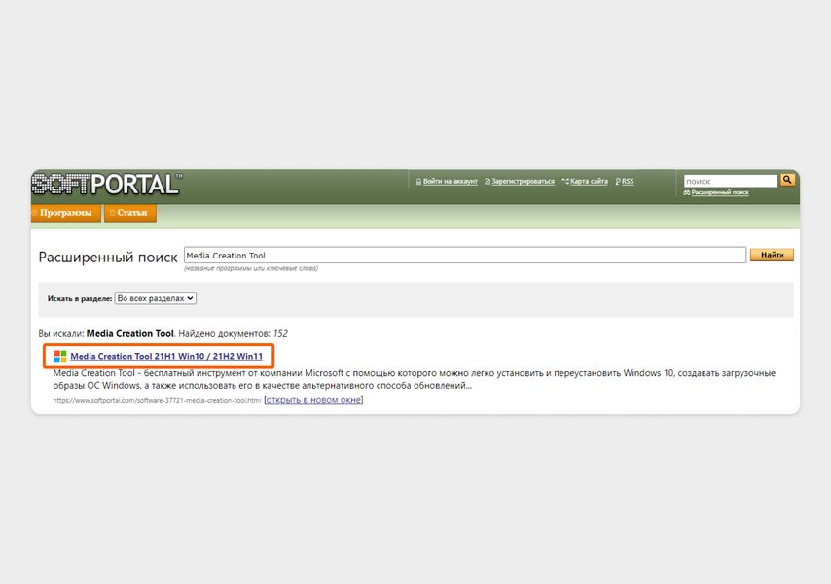
Task: Click the Искать в разделе label
Action: pyautogui.click(x=80, y=298)
